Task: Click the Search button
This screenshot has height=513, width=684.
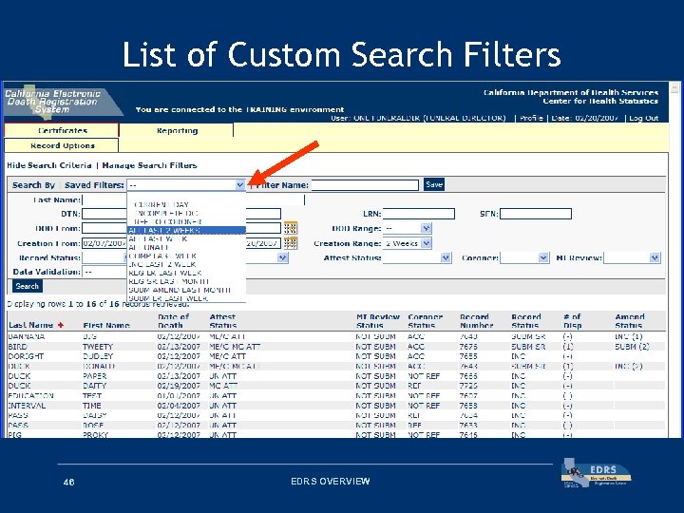Action: click(x=27, y=286)
